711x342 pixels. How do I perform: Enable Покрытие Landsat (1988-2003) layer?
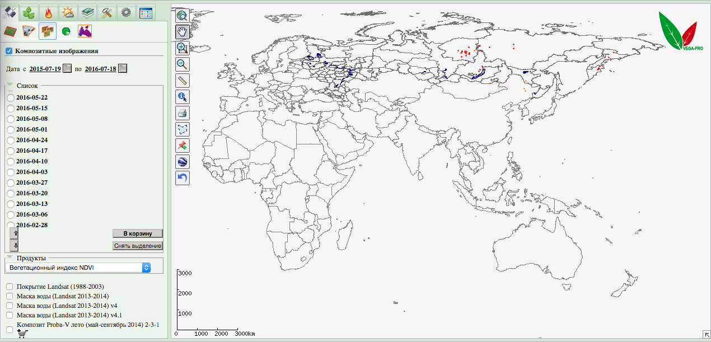10,287
